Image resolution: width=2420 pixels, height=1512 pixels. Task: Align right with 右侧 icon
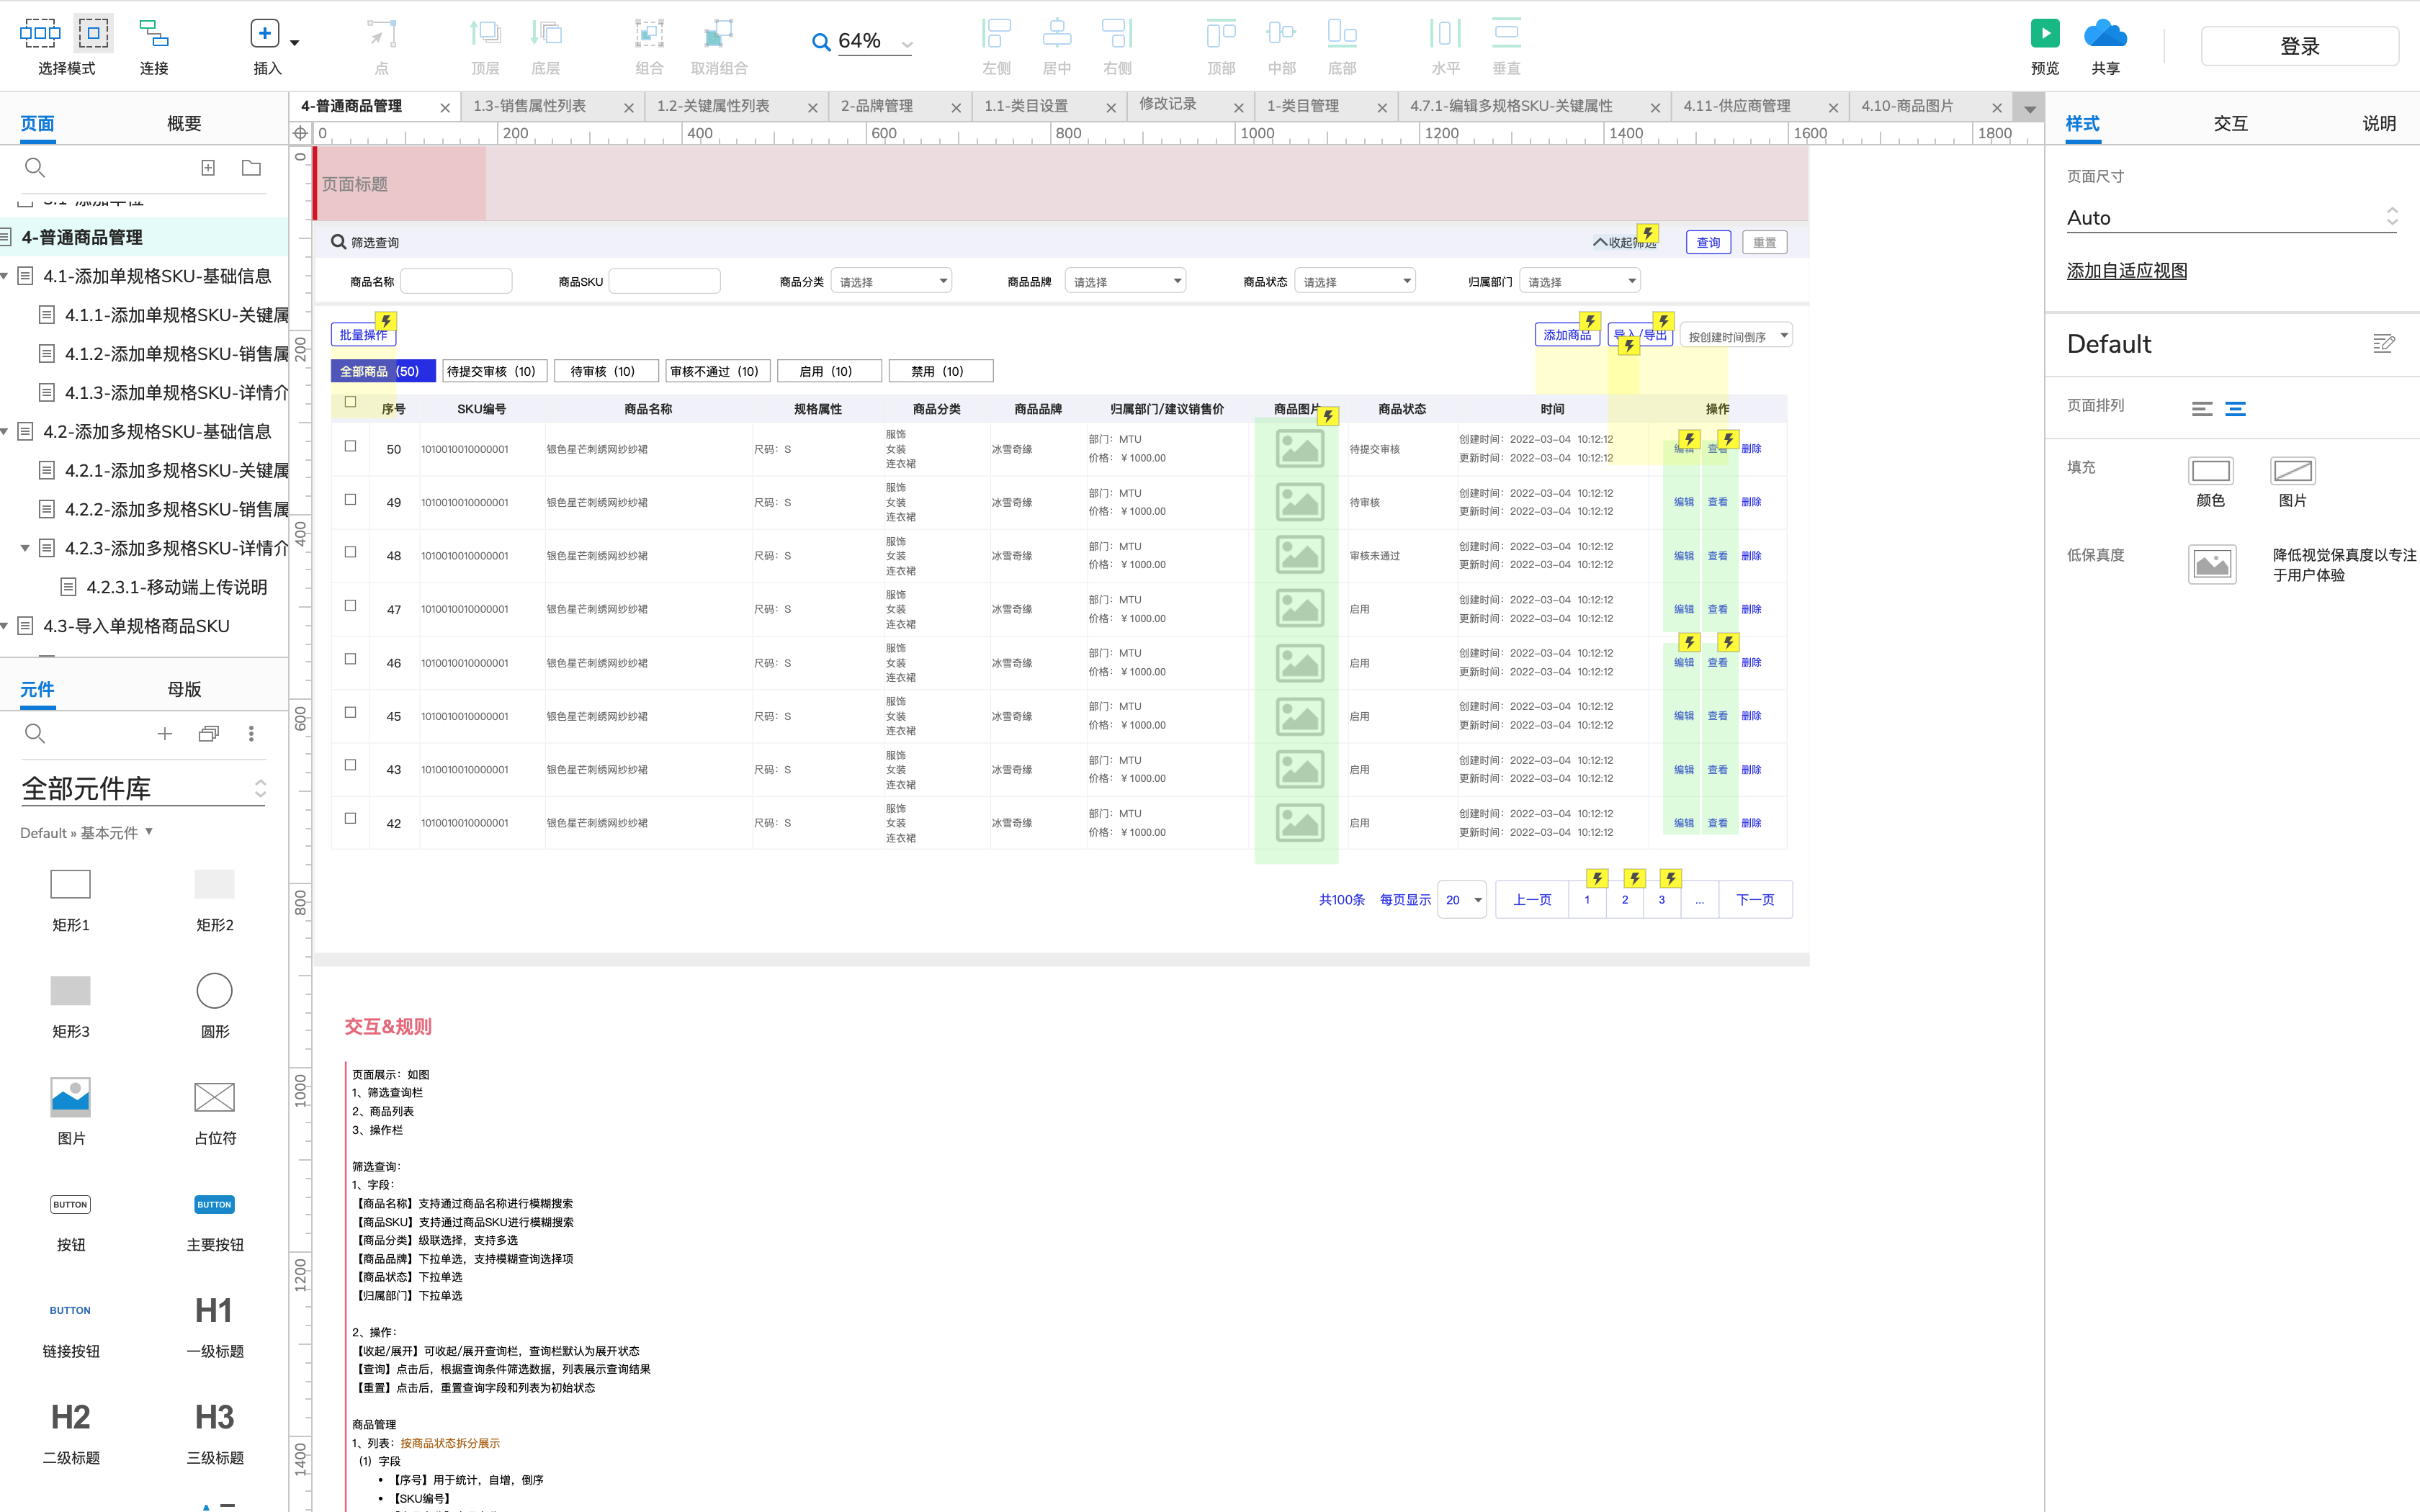[x=1117, y=34]
